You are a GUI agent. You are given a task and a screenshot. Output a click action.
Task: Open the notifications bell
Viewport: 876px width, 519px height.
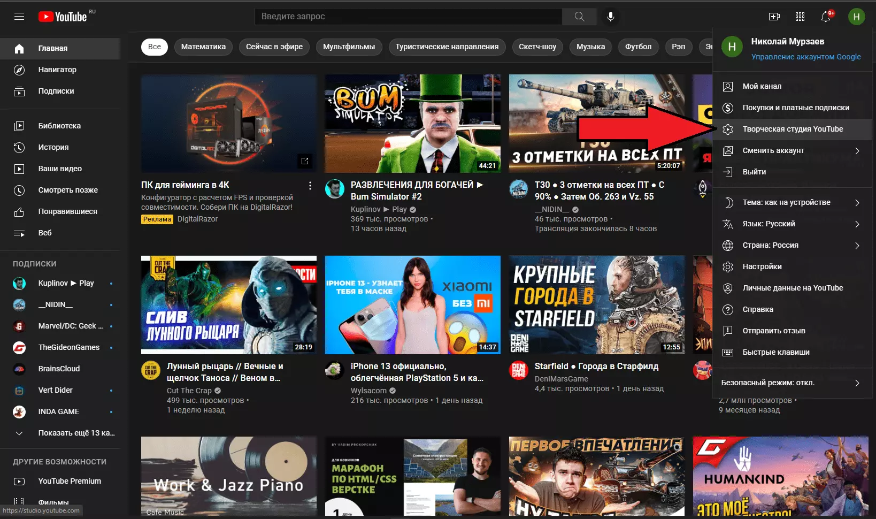point(826,17)
